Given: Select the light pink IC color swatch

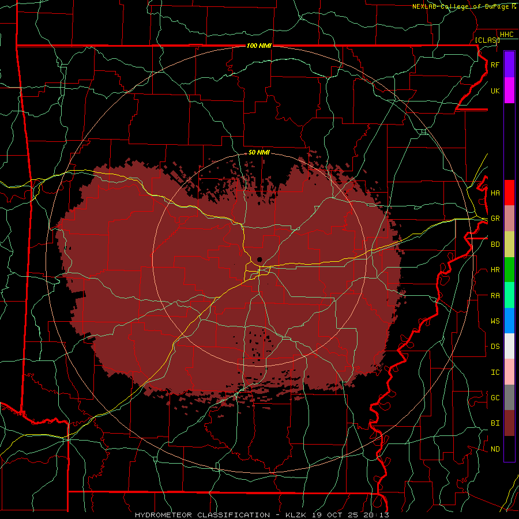Looking at the screenshot, I should pos(509,372).
